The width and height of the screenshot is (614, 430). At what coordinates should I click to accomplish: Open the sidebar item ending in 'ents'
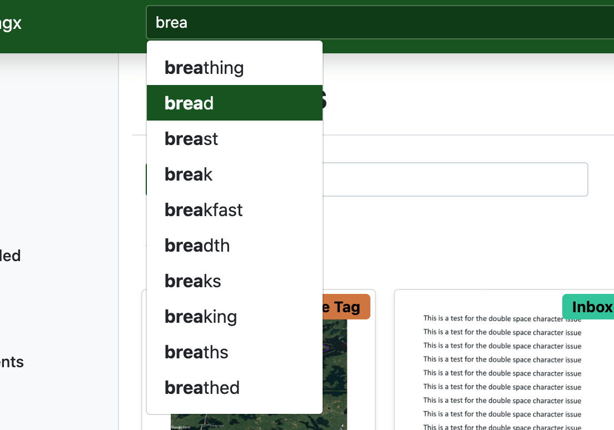point(11,362)
